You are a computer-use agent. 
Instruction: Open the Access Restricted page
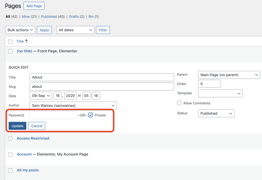coord(33,138)
